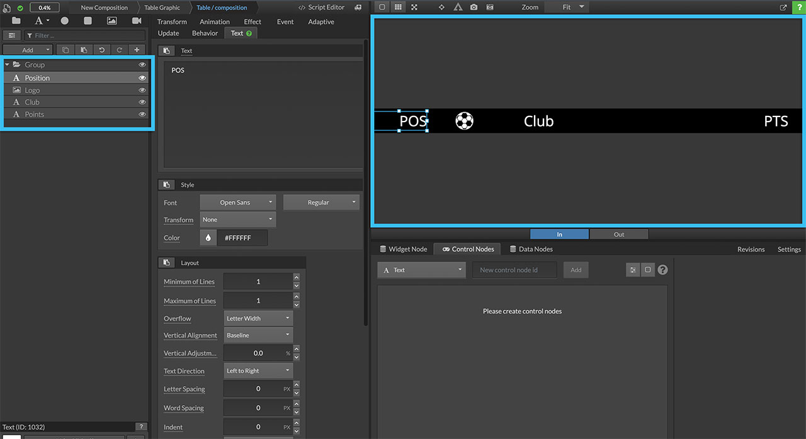This screenshot has height=439, width=806.
Task: Click the truck icon next to Script Editor
Action: (358, 8)
